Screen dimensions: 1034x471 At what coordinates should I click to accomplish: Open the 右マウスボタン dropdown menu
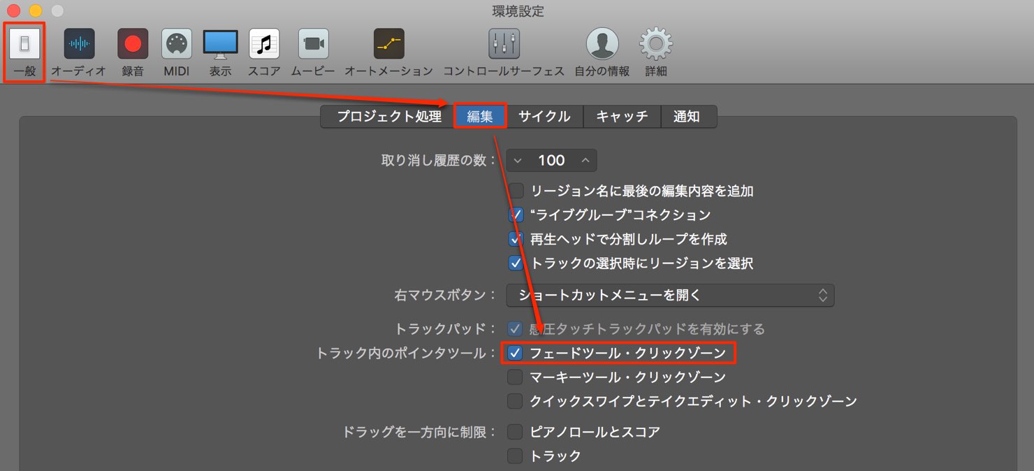[670, 295]
